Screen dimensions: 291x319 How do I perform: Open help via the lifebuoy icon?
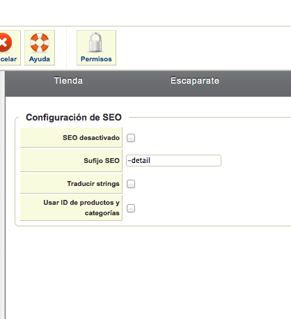tap(40, 42)
